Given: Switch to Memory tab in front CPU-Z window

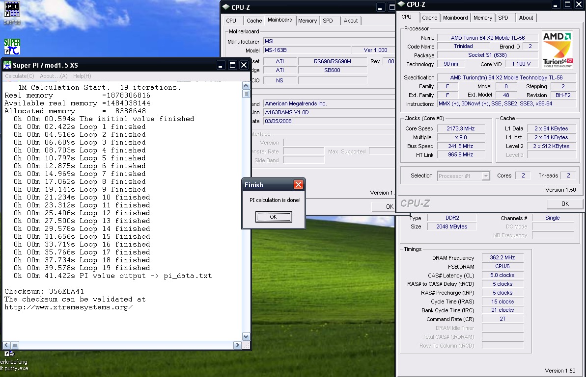Looking at the screenshot, I should (x=482, y=18).
